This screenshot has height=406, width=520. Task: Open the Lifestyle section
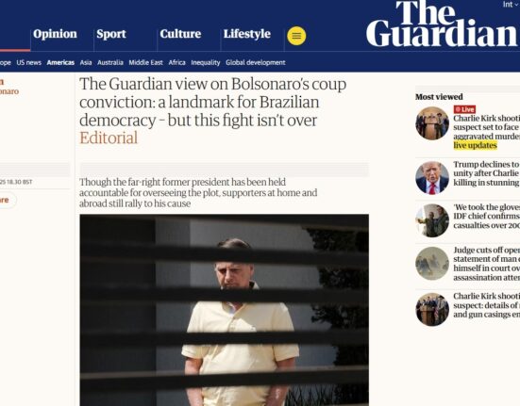click(246, 34)
